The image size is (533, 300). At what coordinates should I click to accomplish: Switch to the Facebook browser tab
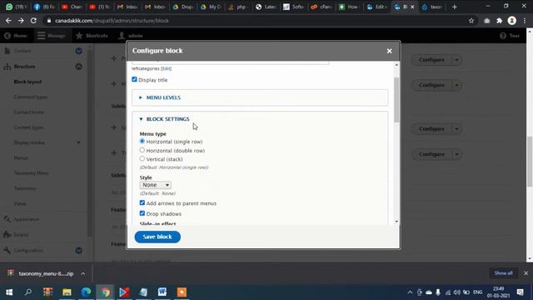[x=43, y=7]
